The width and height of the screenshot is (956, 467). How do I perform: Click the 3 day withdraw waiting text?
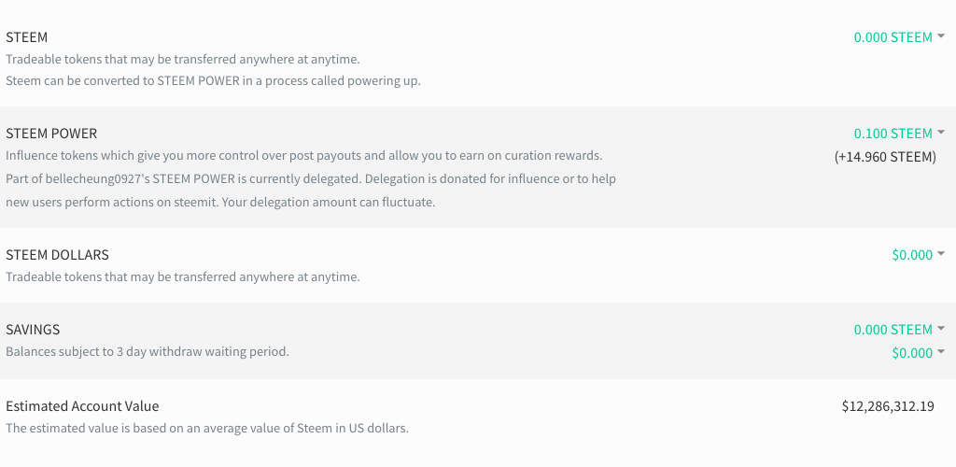click(148, 352)
